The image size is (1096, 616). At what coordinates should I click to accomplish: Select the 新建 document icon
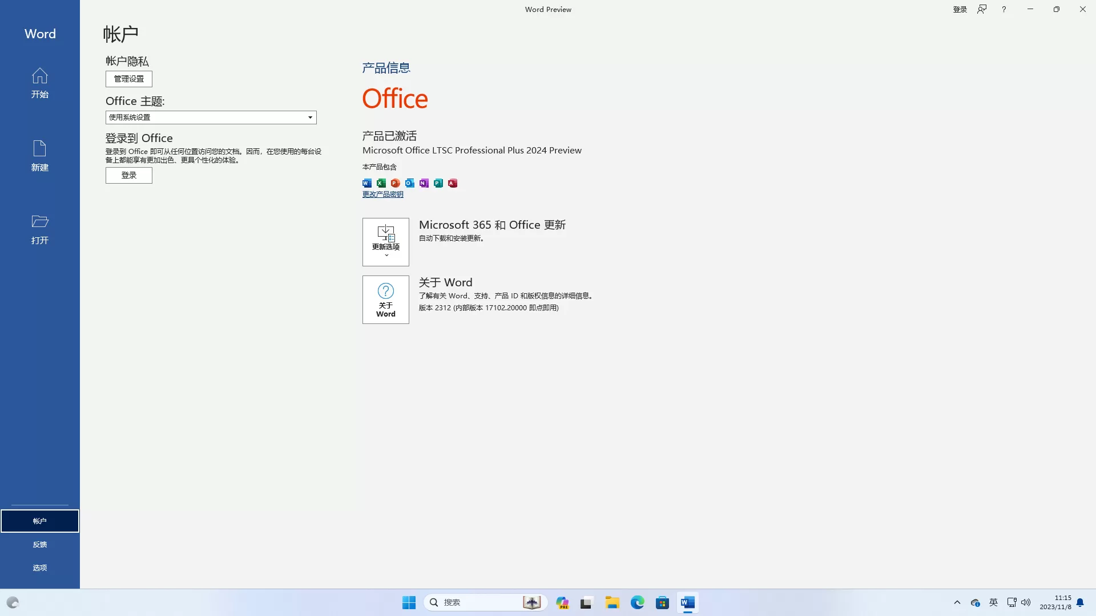(x=39, y=155)
